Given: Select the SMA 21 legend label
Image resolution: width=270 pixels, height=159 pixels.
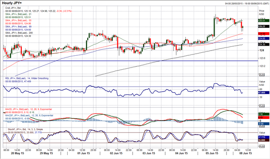Looking at the screenshot, I should (18, 14).
